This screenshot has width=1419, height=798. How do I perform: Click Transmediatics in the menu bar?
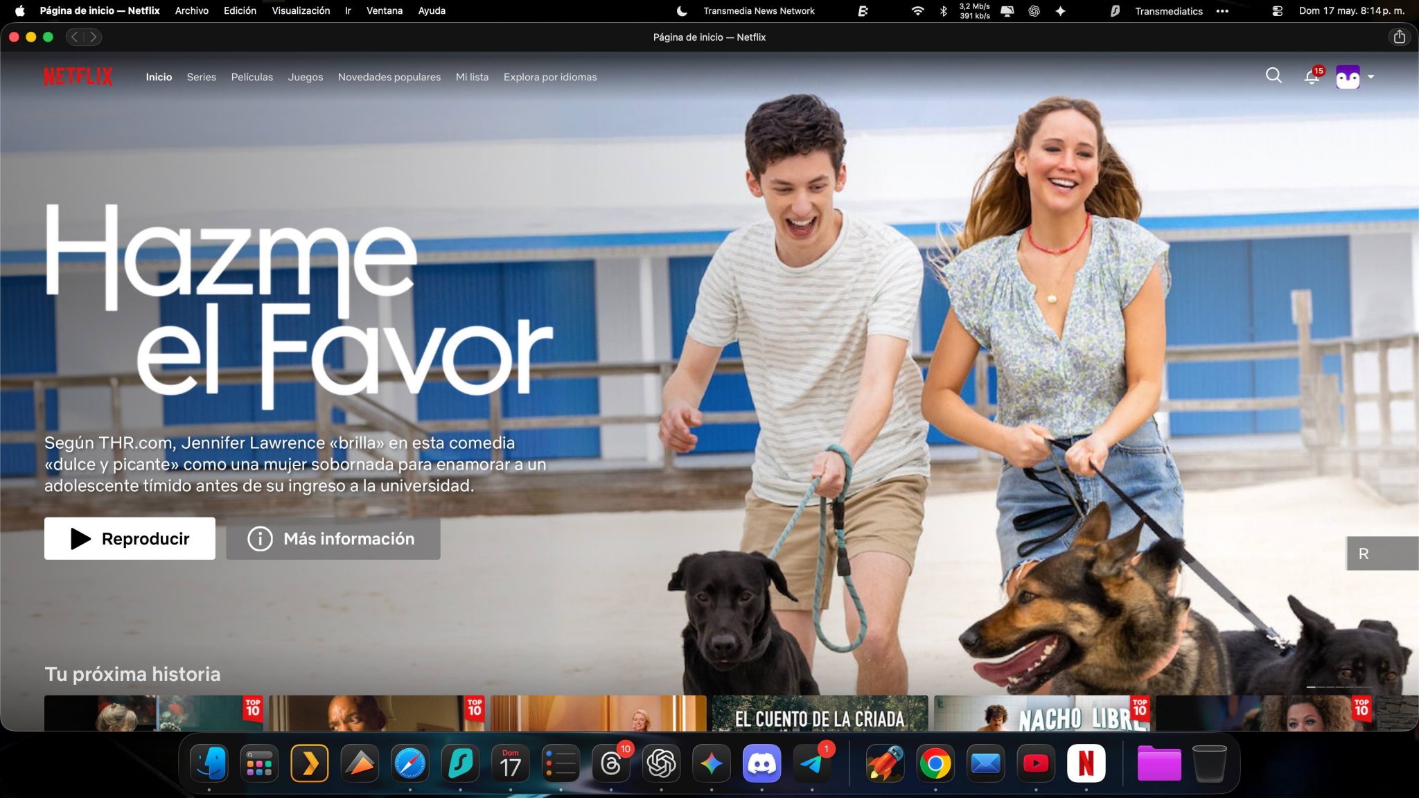coord(1169,10)
